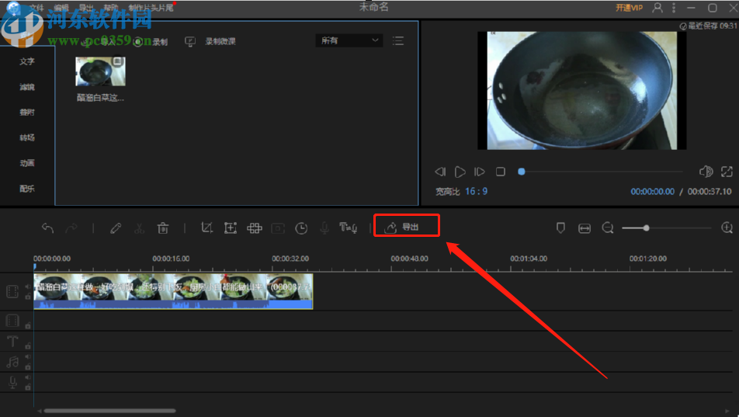Open the clock duration tool
739x417 pixels.
[301, 228]
